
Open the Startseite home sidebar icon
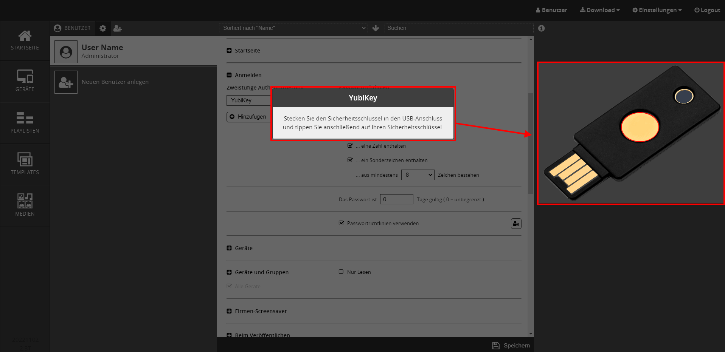pyautogui.click(x=25, y=40)
